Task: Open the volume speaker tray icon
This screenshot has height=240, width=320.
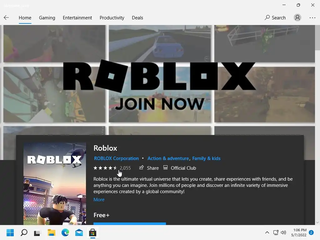Action: pos(283,232)
